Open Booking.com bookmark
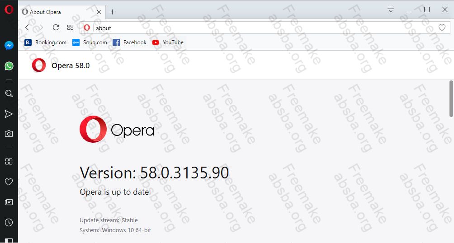Viewport: 454px width, 243px height. pyautogui.click(x=46, y=42)
